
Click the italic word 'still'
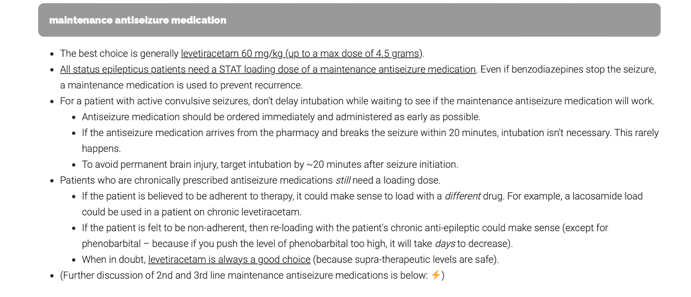coord(343,180)
